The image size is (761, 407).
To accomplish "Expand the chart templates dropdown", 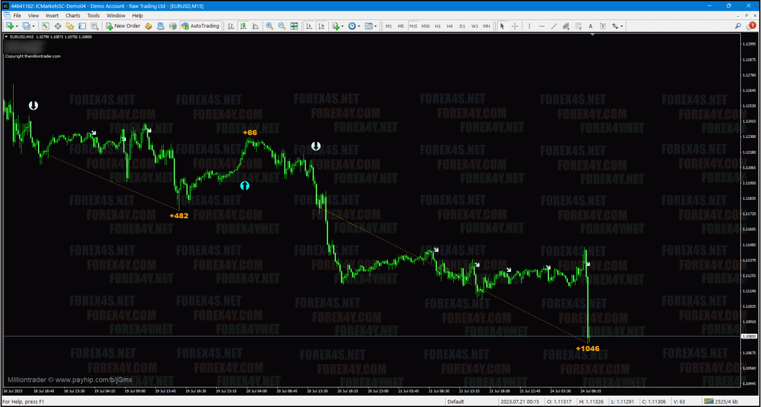I will pos(371,26).
